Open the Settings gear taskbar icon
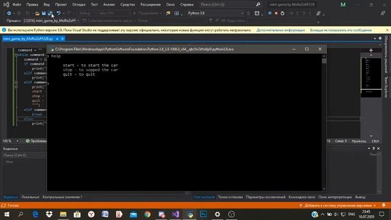Viewport: 391px width, 220px height. [x=217, y=215]
